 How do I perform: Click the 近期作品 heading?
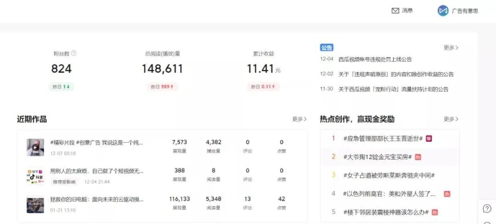coord(32,119)
